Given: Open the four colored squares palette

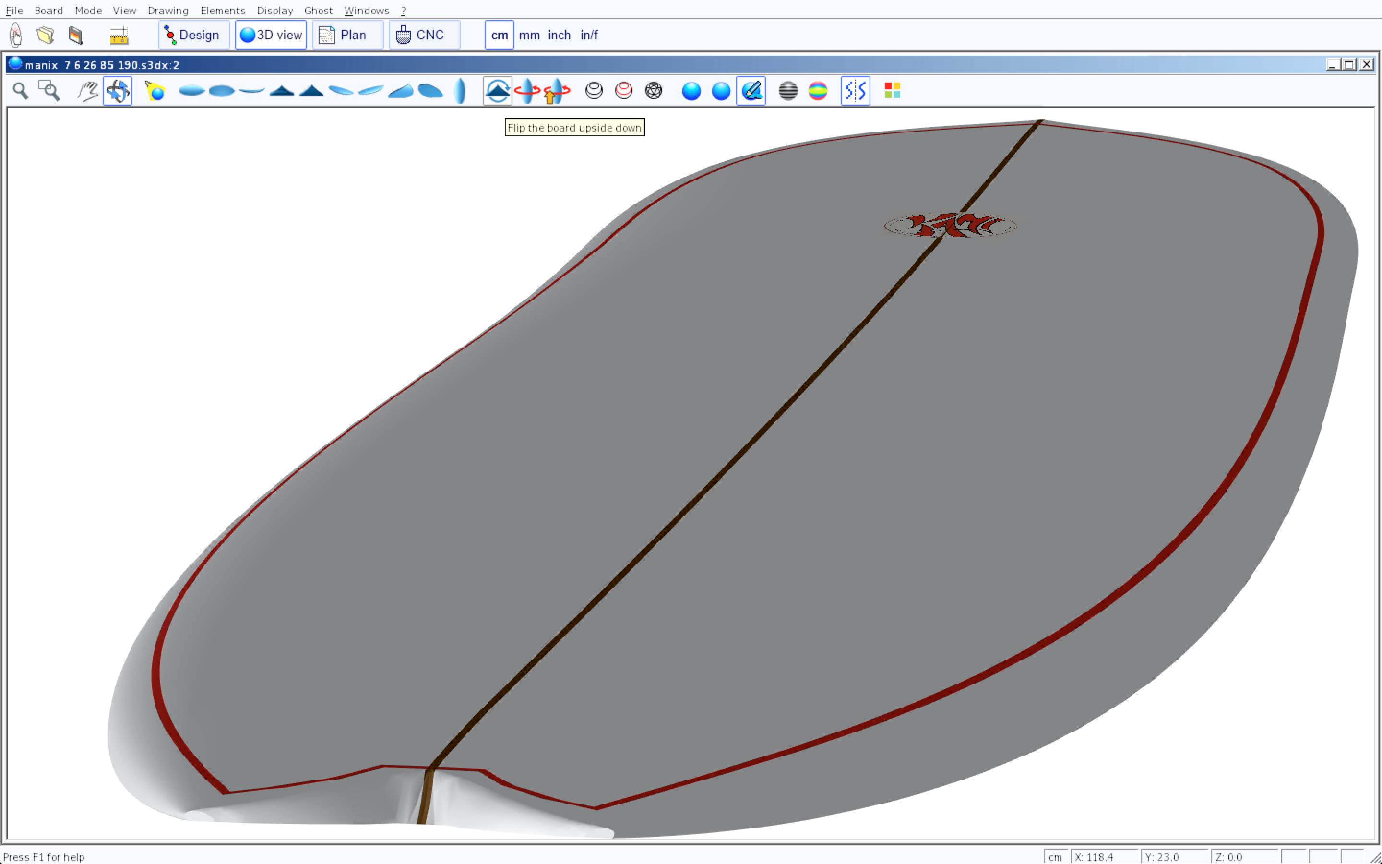Looking at the screenshot, I should [x=892, y=91].
